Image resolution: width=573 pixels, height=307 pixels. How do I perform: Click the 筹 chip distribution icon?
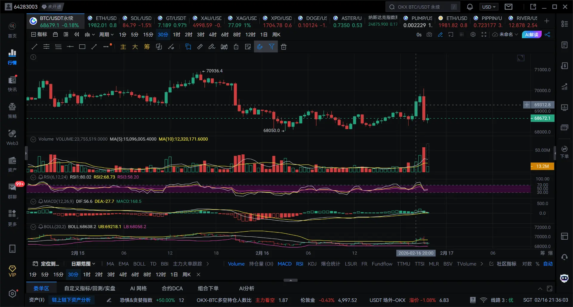pyautogui.click(x=147, y=46)
